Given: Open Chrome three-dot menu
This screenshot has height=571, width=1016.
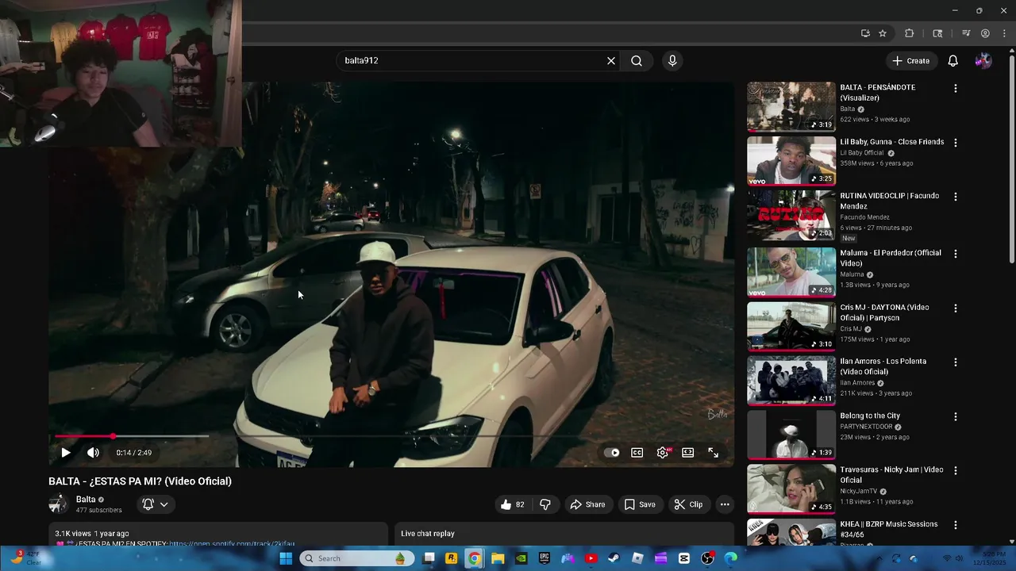Looking at the screenshot, I should click(x=1004, y=33).
